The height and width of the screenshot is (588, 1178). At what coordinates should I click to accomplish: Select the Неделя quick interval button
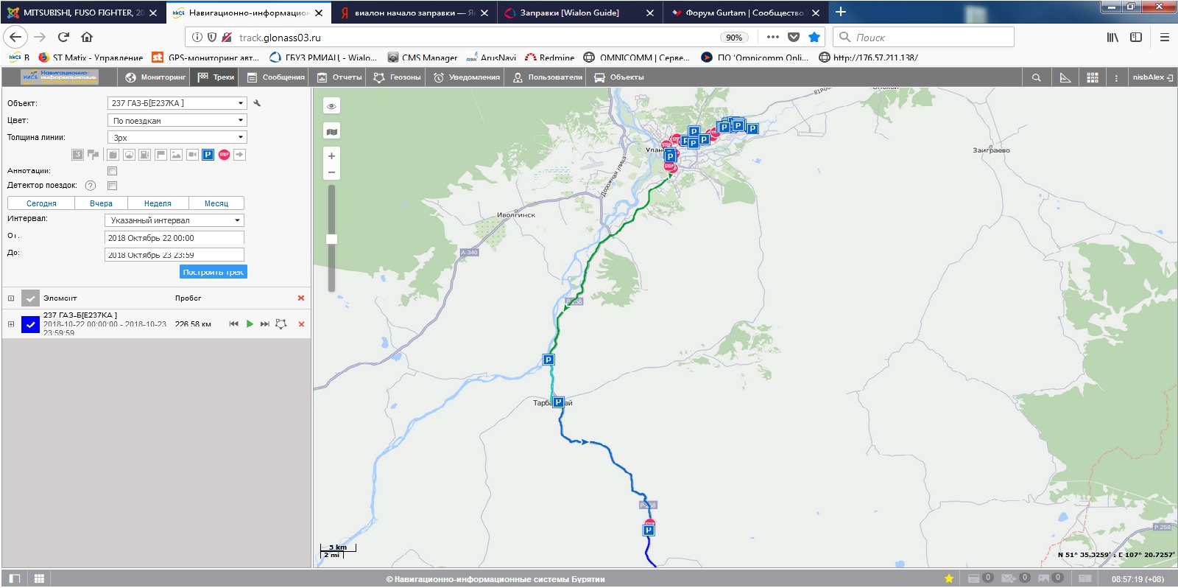tap(158, 203)
